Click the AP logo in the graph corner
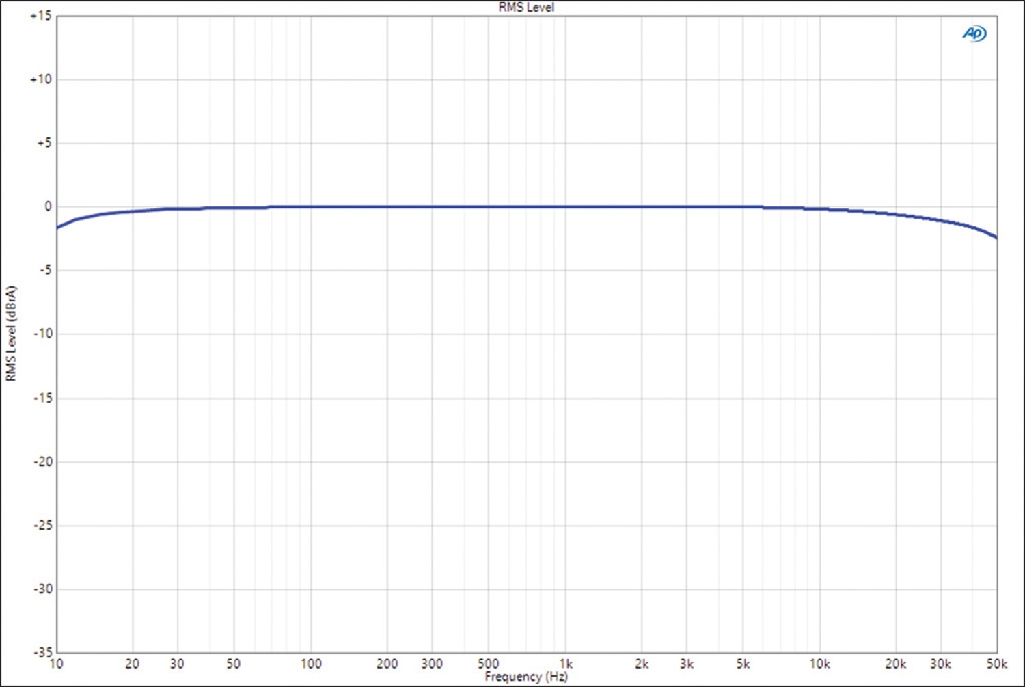 [x=974, y=33]
